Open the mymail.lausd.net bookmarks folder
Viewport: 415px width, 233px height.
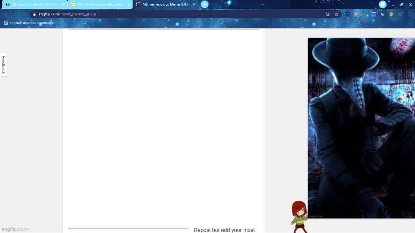[x=29, y=23]
